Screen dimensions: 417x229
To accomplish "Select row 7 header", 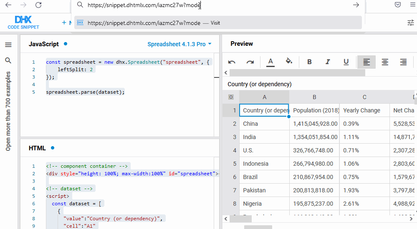I will pos(231,190).
